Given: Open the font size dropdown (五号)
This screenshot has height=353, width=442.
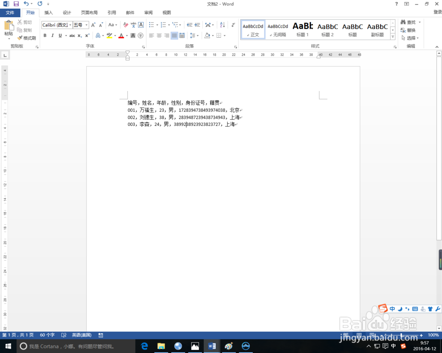Looking at the screenshot, I should (87, 25).
